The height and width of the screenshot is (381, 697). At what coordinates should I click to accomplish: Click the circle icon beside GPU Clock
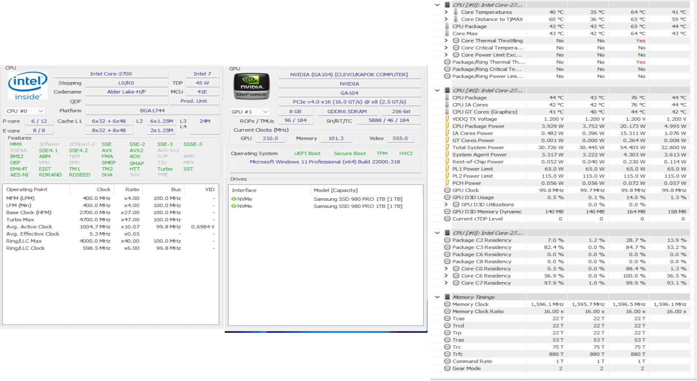(447, 190)
